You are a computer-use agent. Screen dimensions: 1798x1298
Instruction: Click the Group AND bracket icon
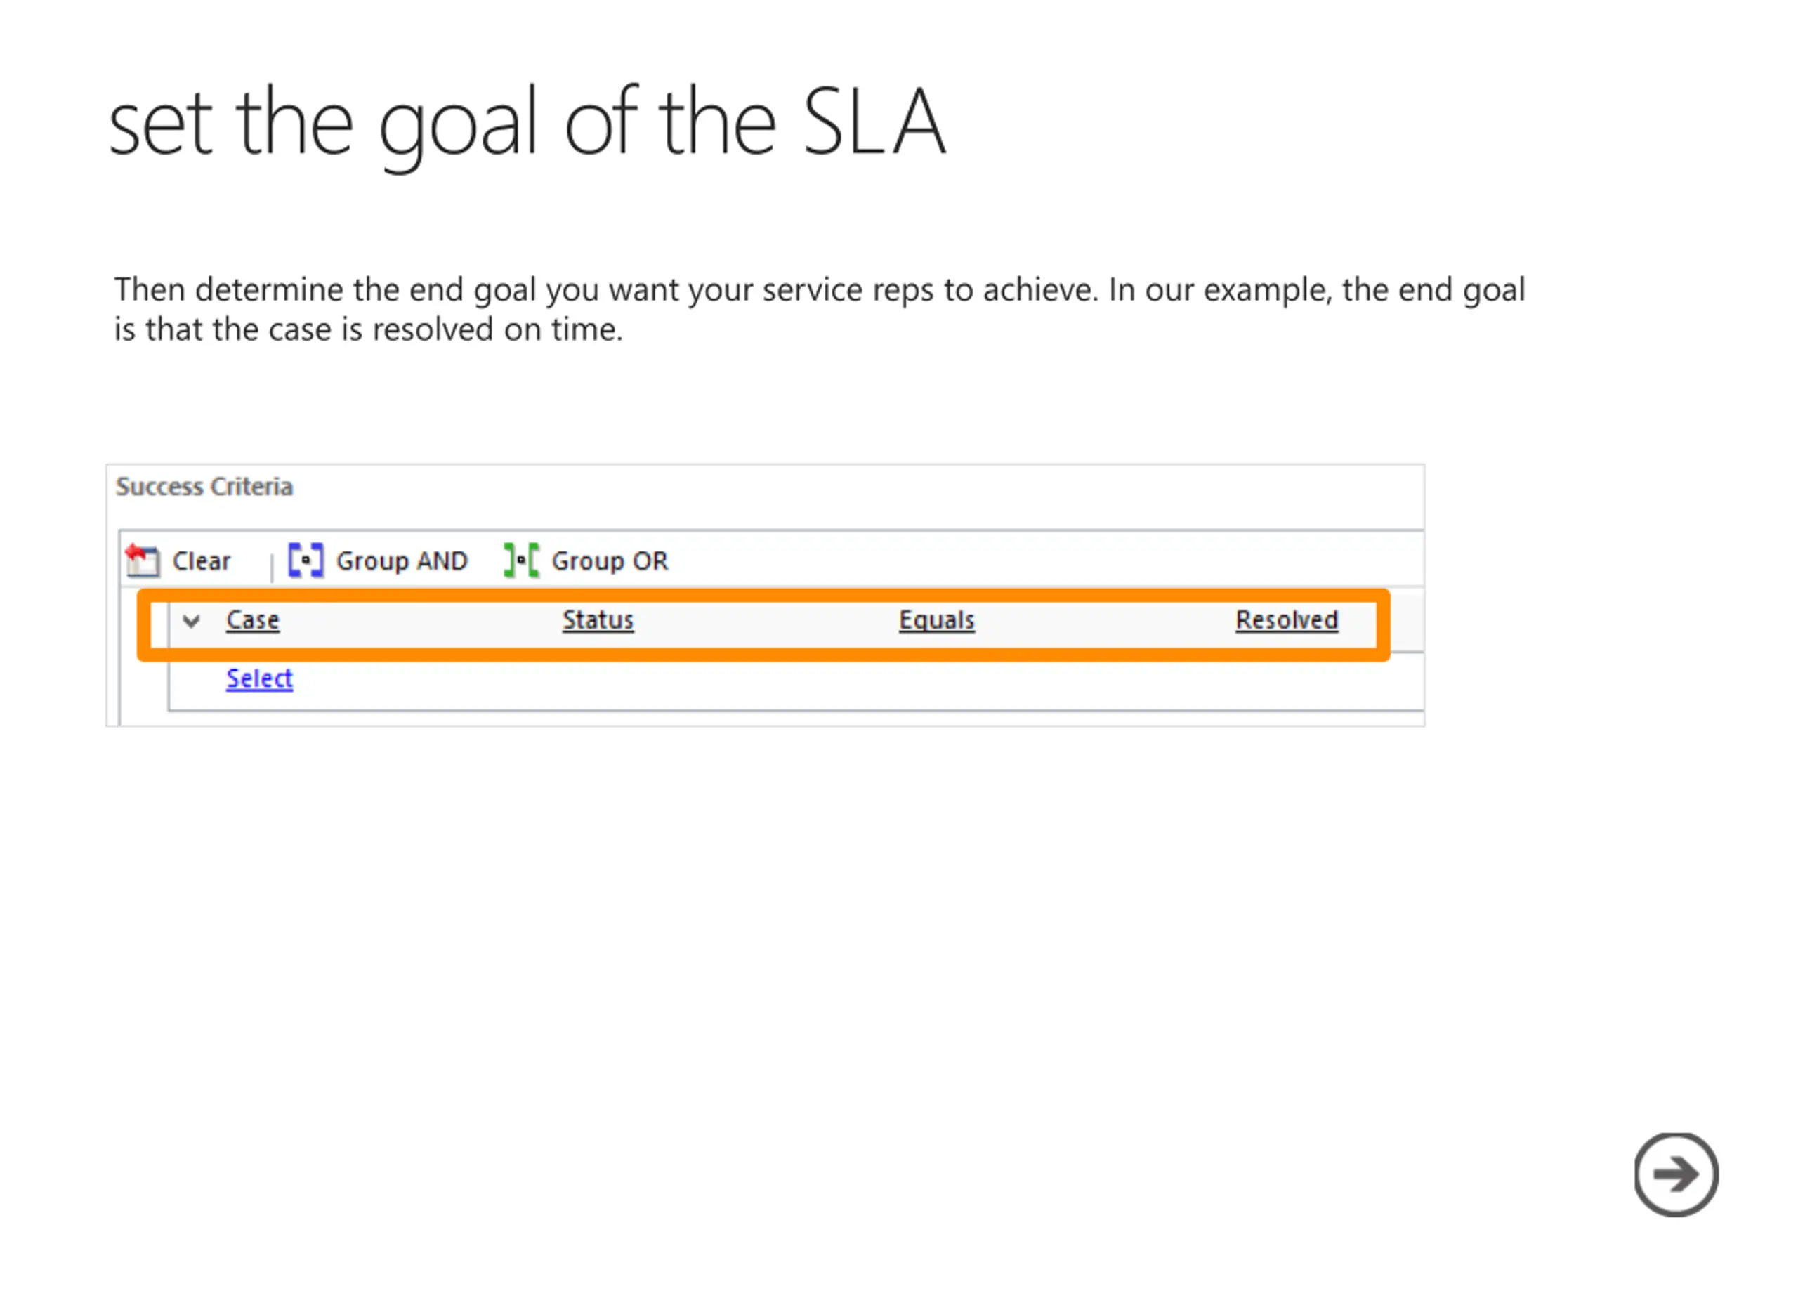point(306,560)
